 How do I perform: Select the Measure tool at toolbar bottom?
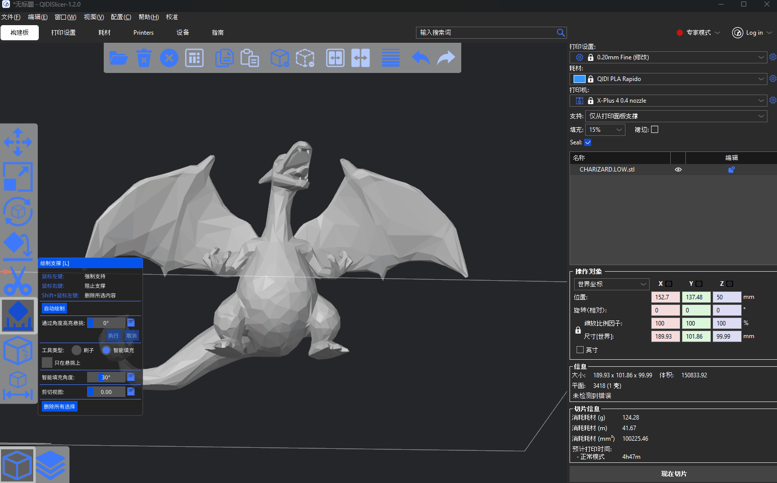click(18, 386)
